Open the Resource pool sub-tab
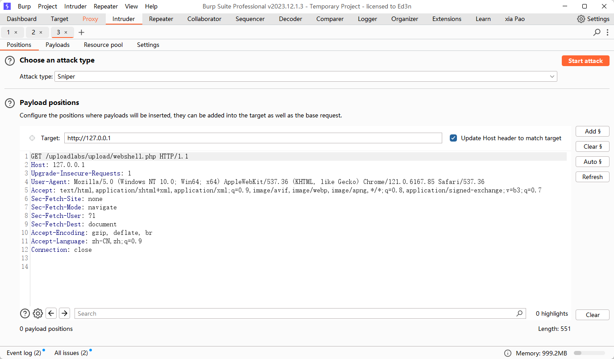Screen dimensions: 614x359 coord(103,45)
